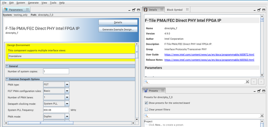The image size is (268, 127).
Task: Click the Presets search field
Action: point(204,116)
